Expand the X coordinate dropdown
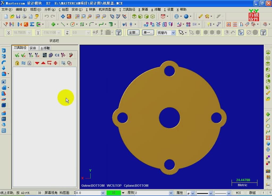 [x=29, y=33]
